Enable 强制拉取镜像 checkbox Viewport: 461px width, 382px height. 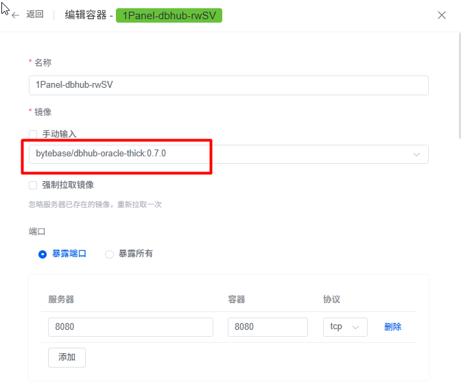tap(33, 185)
